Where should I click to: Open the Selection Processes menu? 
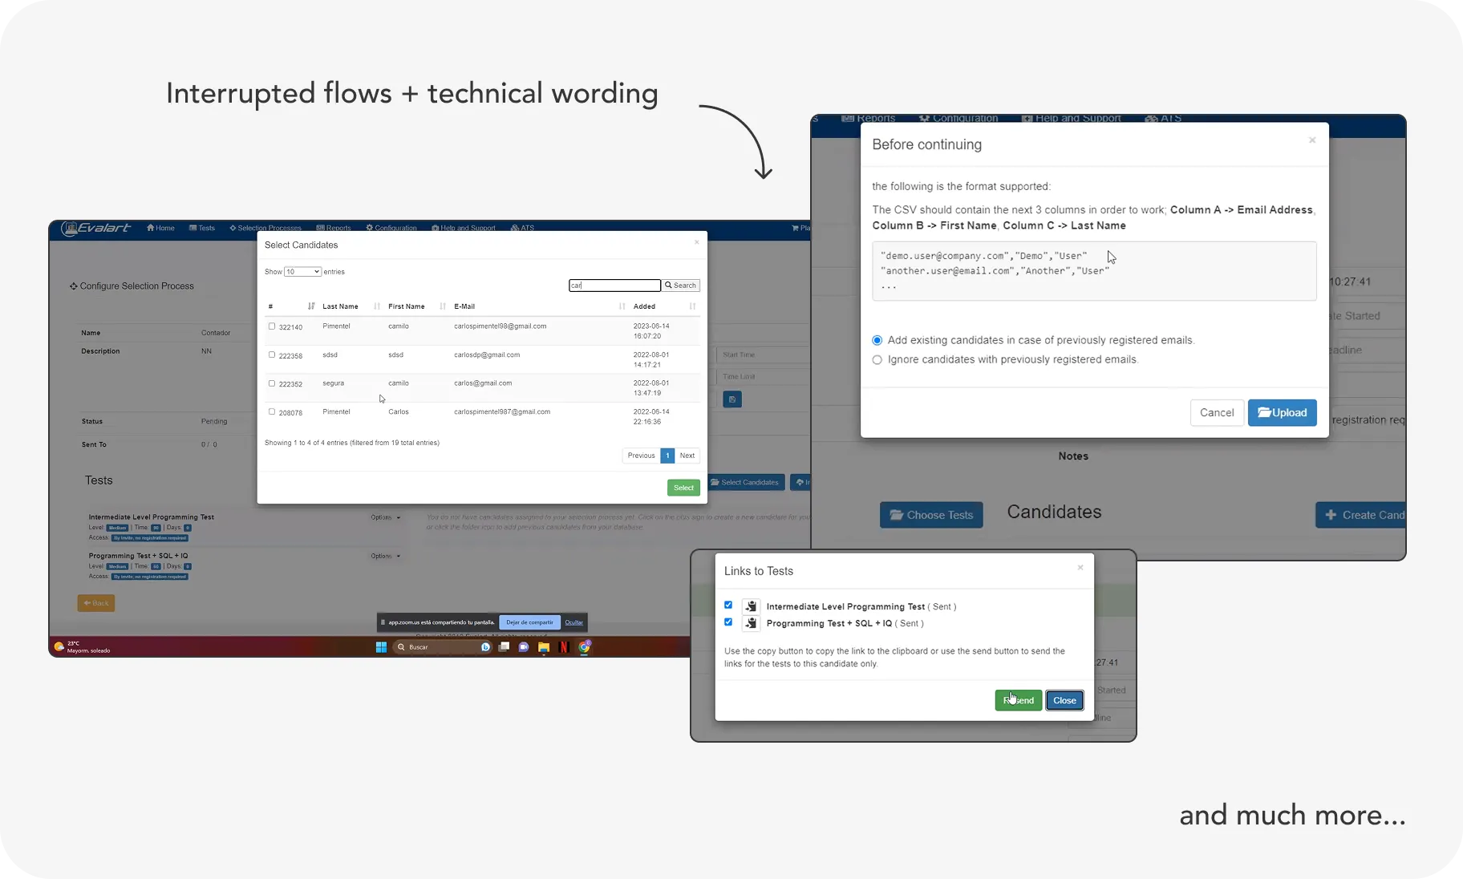point(265,228)
